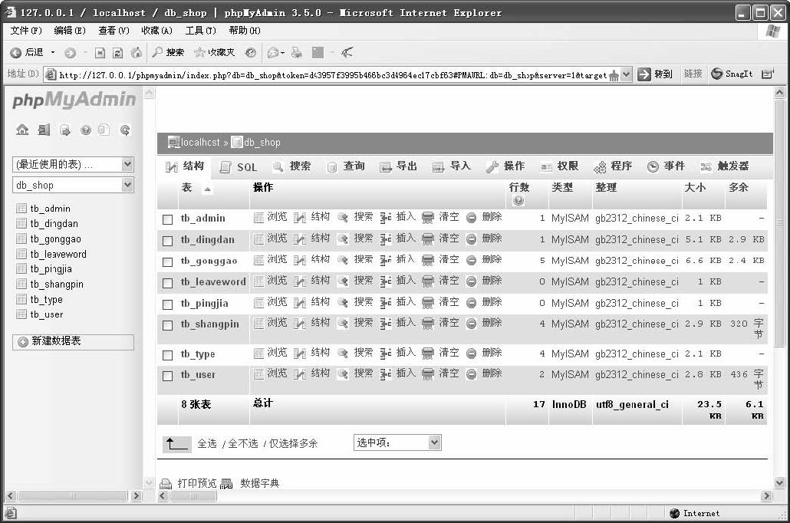
Task: Click the Browse icon for tb_type row
Action: pyautogui.click(x=258, y=354)
